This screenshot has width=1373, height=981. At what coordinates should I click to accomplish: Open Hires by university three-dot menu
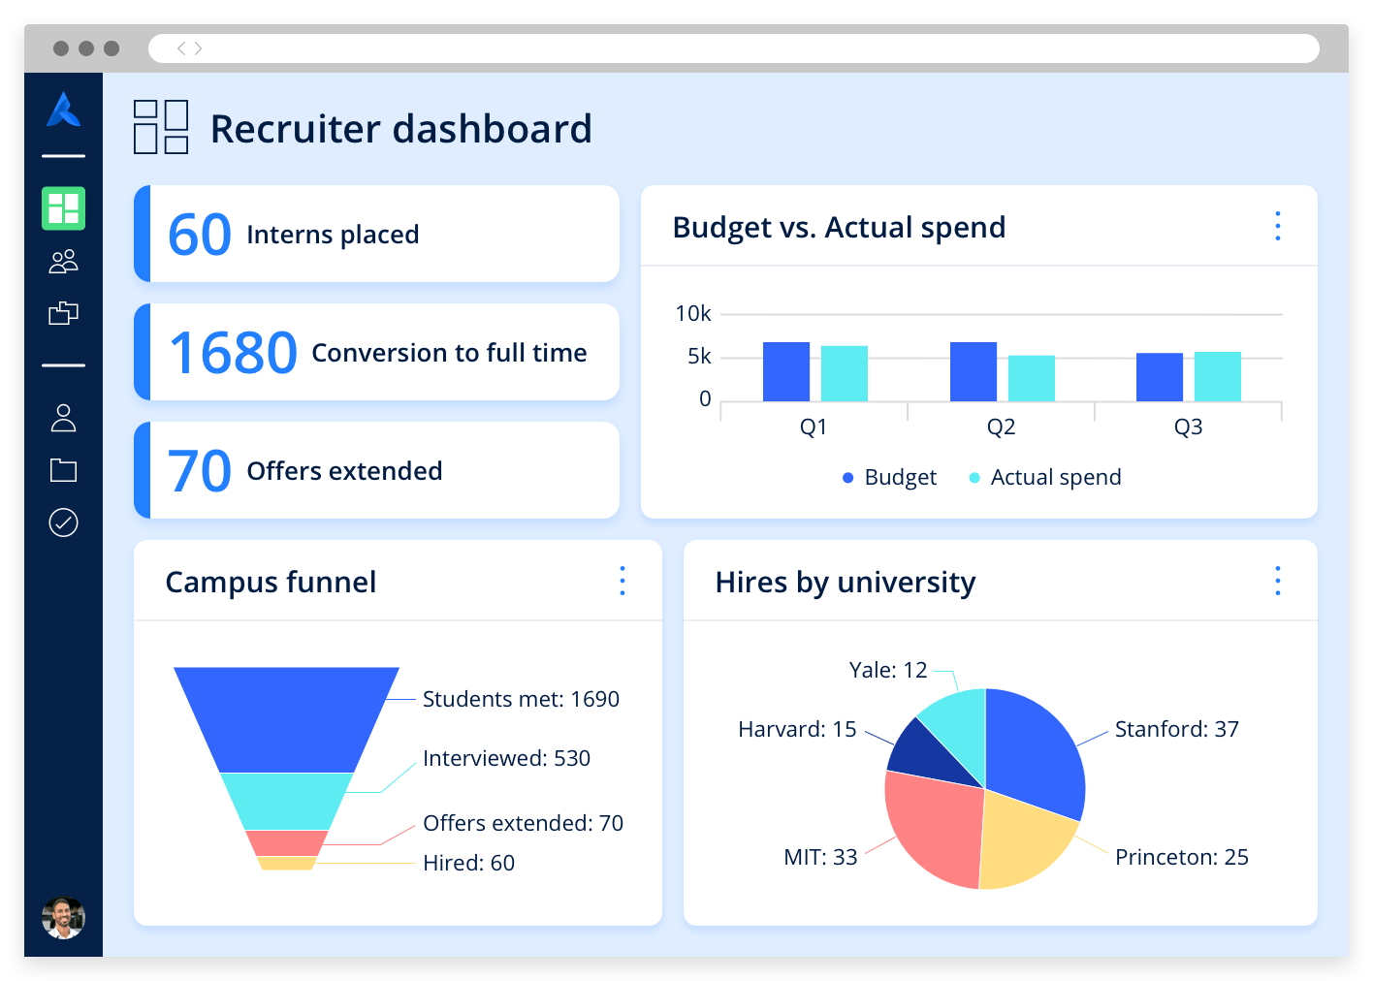pos(1278,581)
